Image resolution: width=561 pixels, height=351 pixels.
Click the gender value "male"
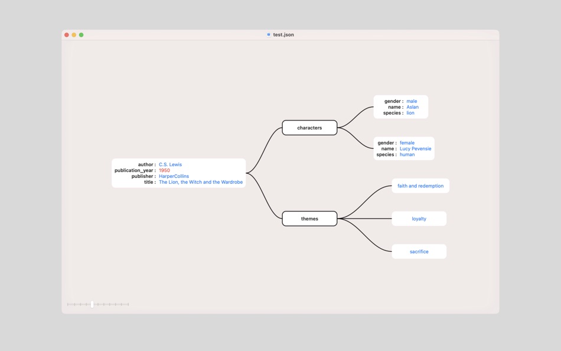click(x=412, y=102)
